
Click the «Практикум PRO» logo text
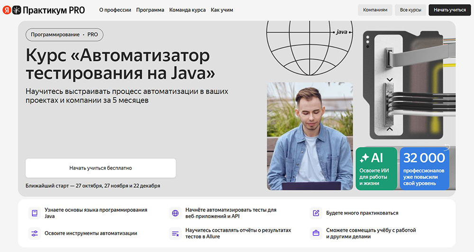pyautogui.click(x=54, y=10)
